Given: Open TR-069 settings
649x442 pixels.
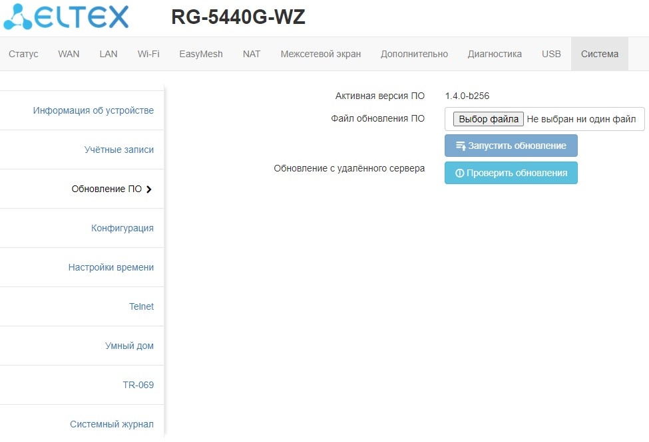Looking at the screenshot, I should point(138,385).
